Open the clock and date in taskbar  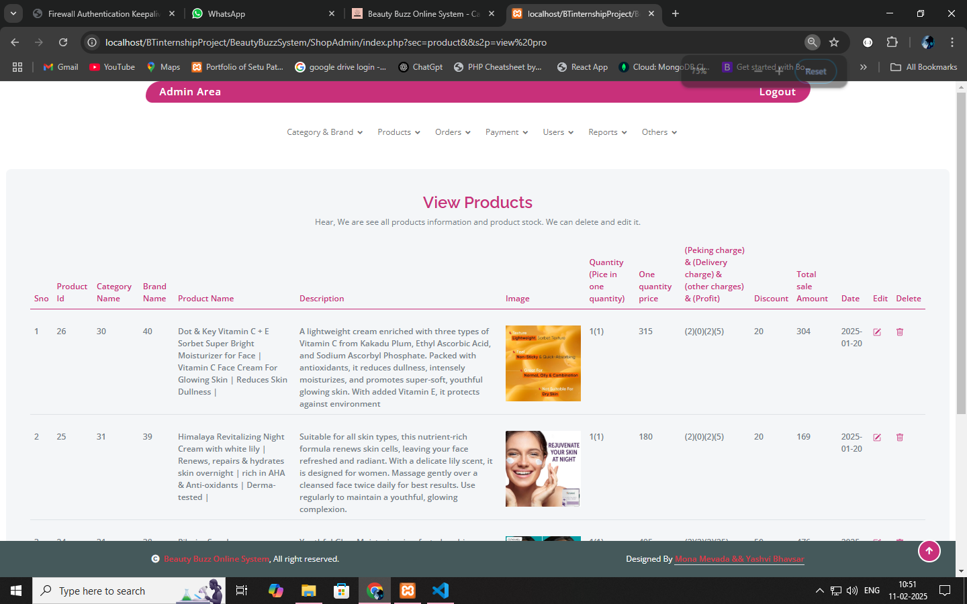pos(908,591)
